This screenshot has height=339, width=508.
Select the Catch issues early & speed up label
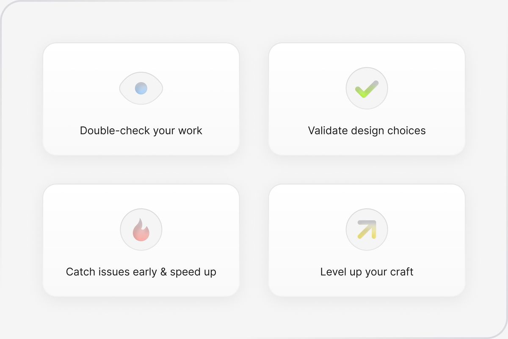(141, 272)
